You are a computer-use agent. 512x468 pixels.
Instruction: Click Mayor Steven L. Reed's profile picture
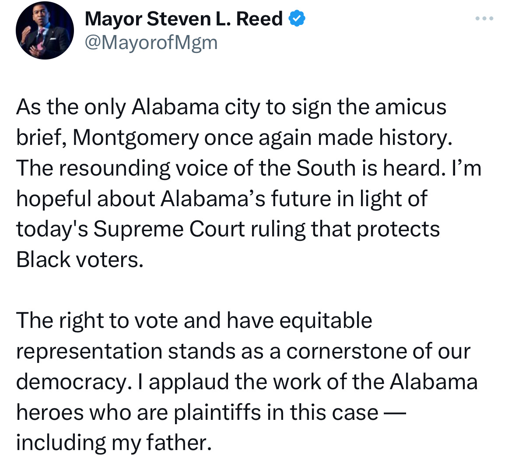(45, 30)
